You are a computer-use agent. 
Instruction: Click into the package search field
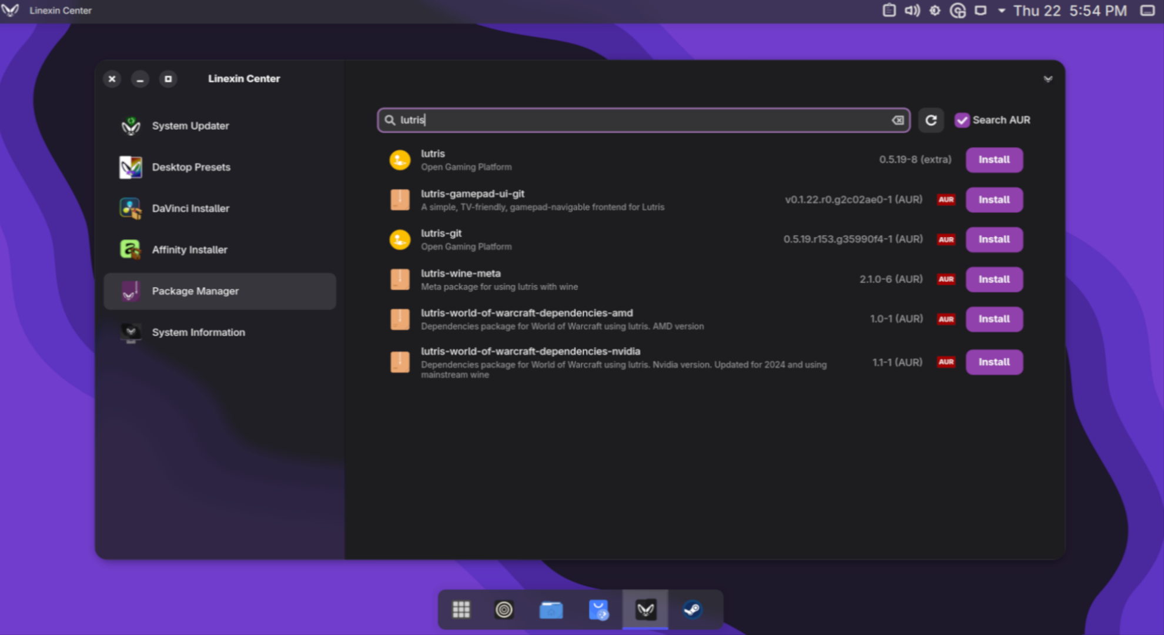coord(643,120)
